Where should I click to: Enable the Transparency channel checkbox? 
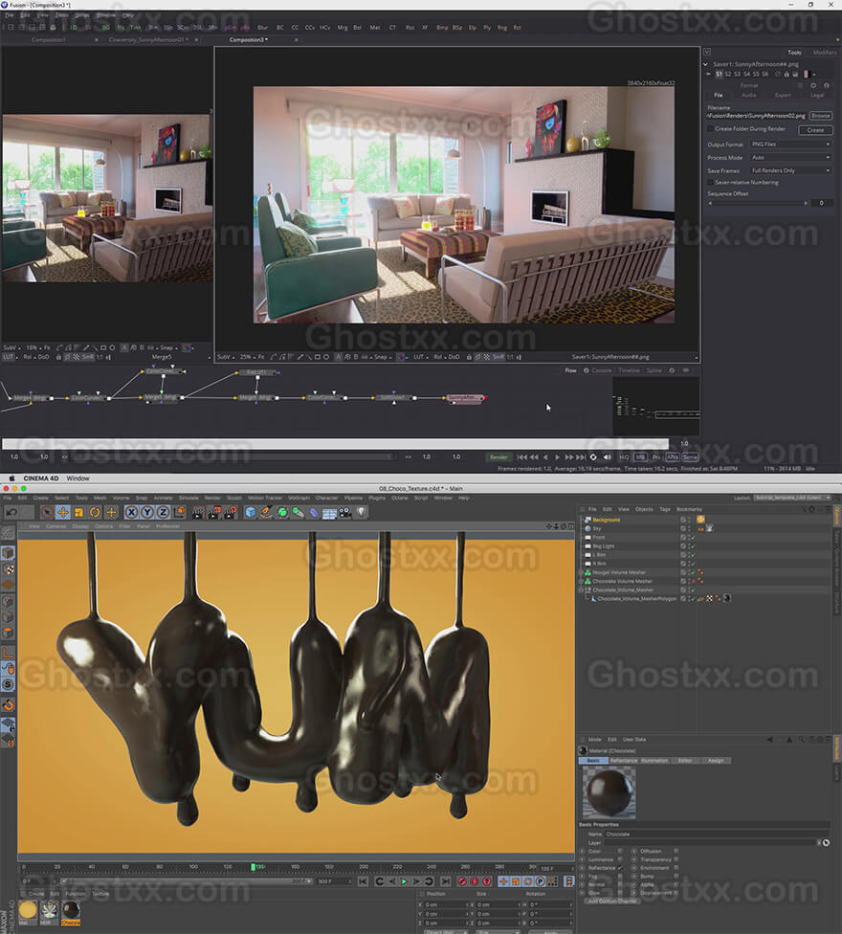tap(676, 859)
